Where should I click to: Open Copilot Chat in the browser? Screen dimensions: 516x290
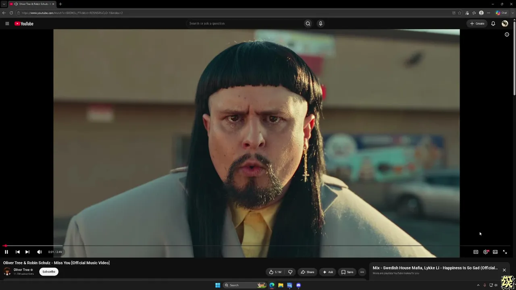tap(501, 13)
